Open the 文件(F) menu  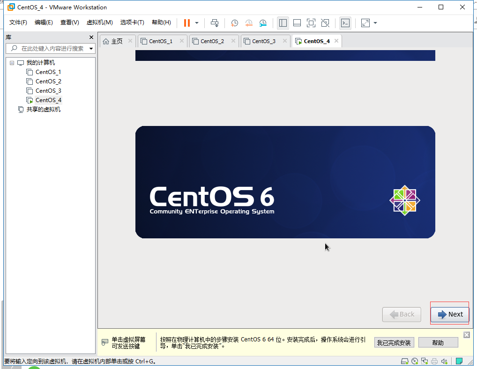[18, 22]
